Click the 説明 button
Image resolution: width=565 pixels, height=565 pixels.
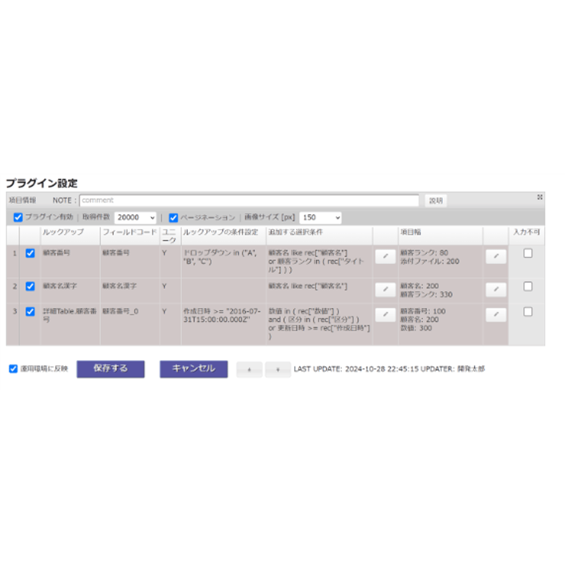click(x=435, y=201)
